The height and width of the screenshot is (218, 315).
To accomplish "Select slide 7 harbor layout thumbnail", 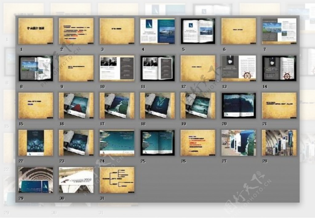I will coord(279,31).
